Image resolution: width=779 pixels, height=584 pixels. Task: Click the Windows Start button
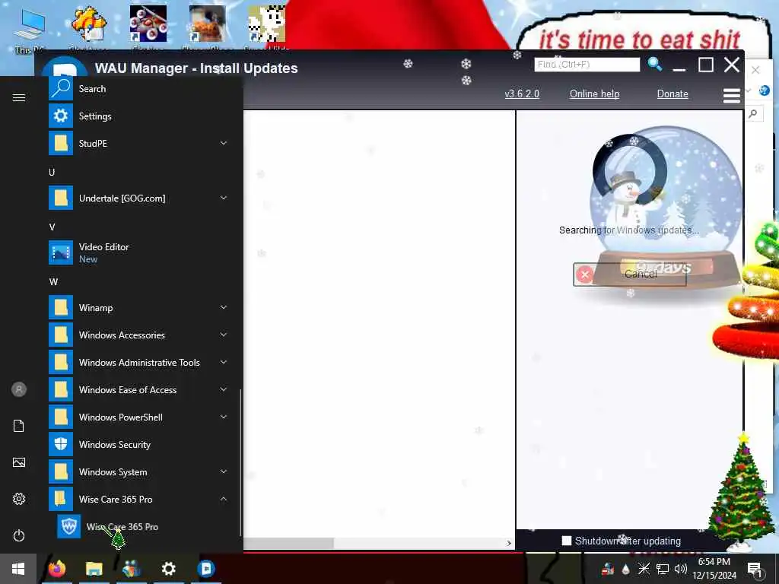pos(18,569)
